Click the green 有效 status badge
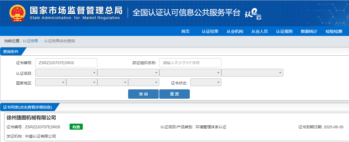This screenshot has width=349, height=142. [76, 127]
